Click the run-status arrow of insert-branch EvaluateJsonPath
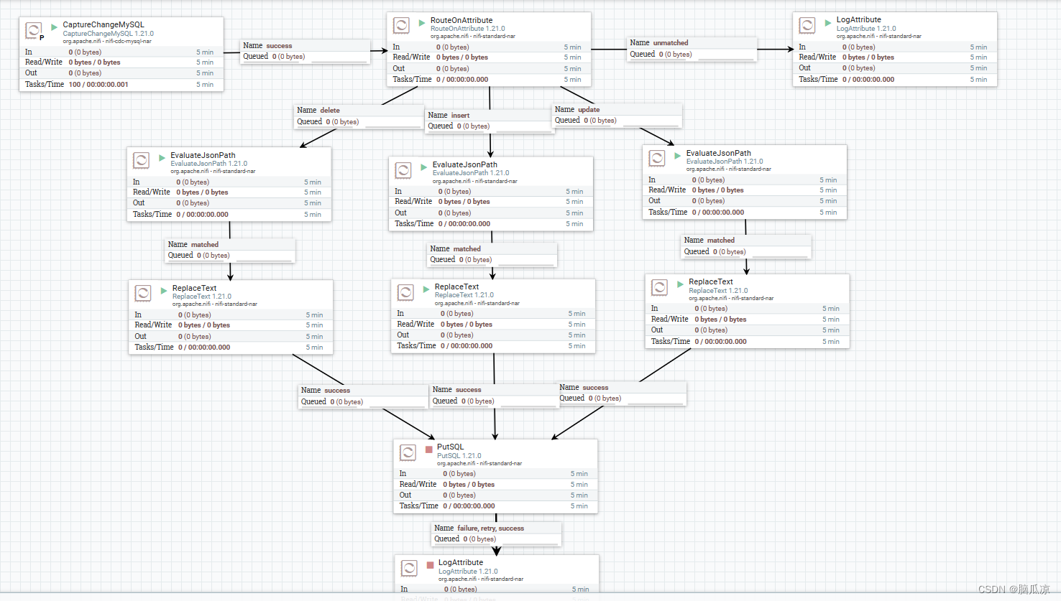Screen dimensions: 1061x601 [x=424, y=167]
